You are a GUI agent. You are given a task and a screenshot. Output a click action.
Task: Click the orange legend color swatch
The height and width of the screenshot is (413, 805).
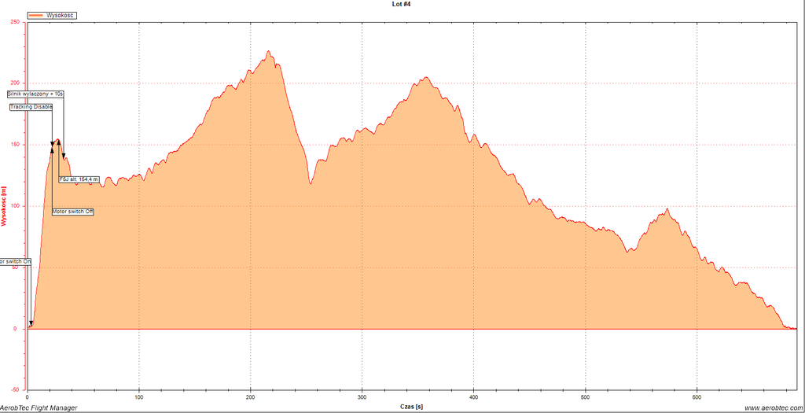[36, 15]
